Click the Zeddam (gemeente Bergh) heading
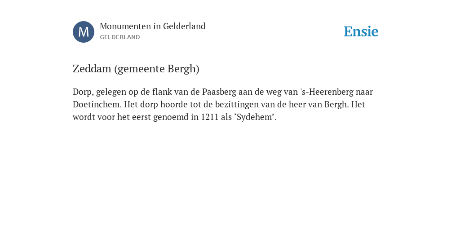This screenshot has width=460, height=230. [x=136, y=69]
